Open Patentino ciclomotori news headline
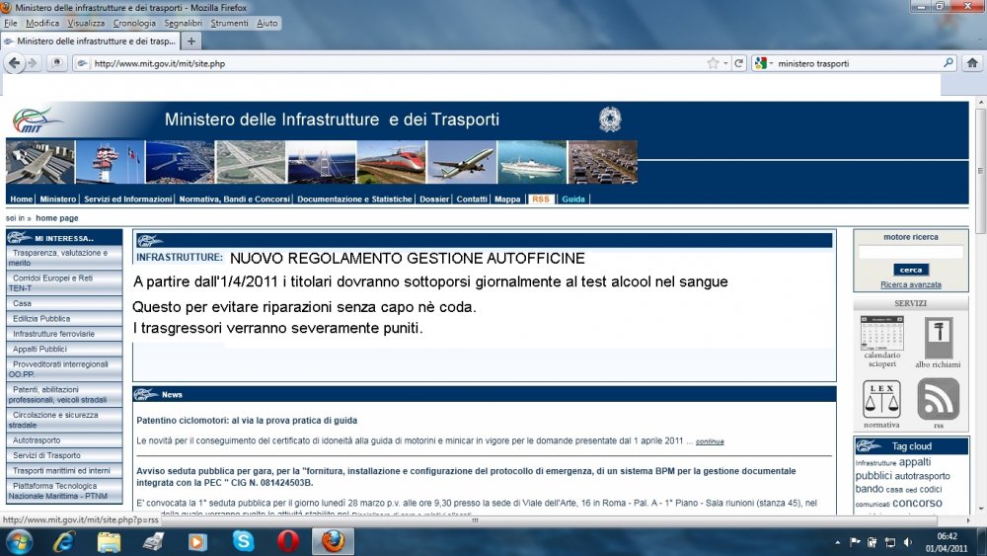The height and width of the screenshot is (556, 987). (x=247, y=421)
